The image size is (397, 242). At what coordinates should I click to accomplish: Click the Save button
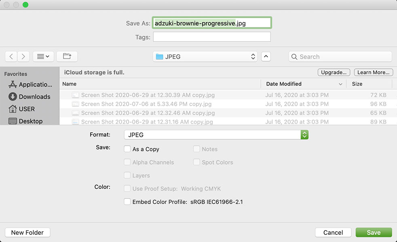(374, 232)
